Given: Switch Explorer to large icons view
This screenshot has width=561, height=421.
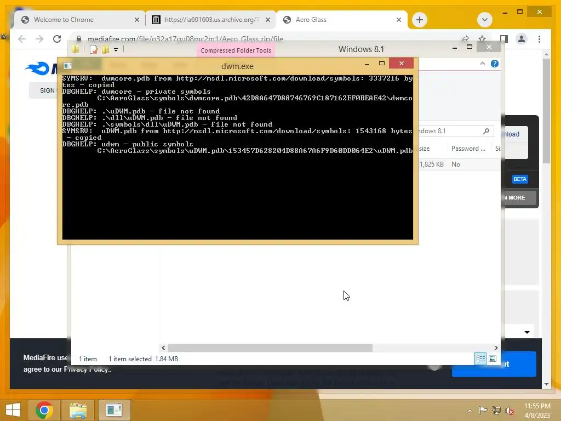Looking at the screenshot, I should point(493,359).
